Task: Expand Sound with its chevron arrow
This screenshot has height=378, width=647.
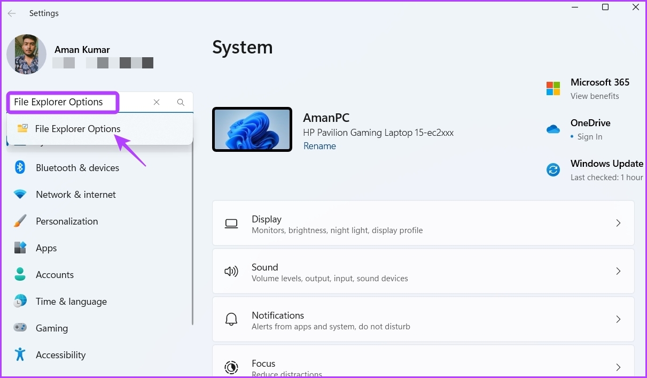Action: click(x=618, y=272)
